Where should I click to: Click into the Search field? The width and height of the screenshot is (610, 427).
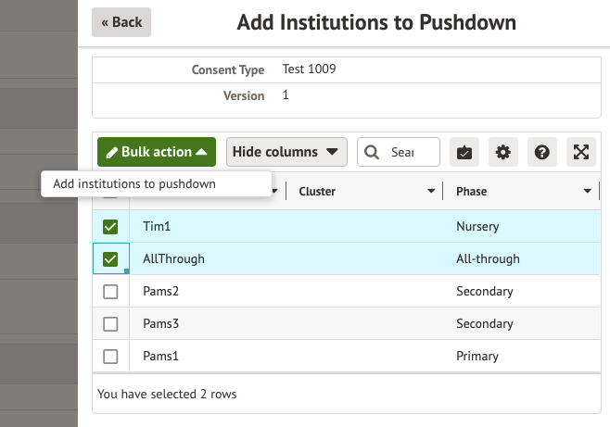[x=402, y=152]
